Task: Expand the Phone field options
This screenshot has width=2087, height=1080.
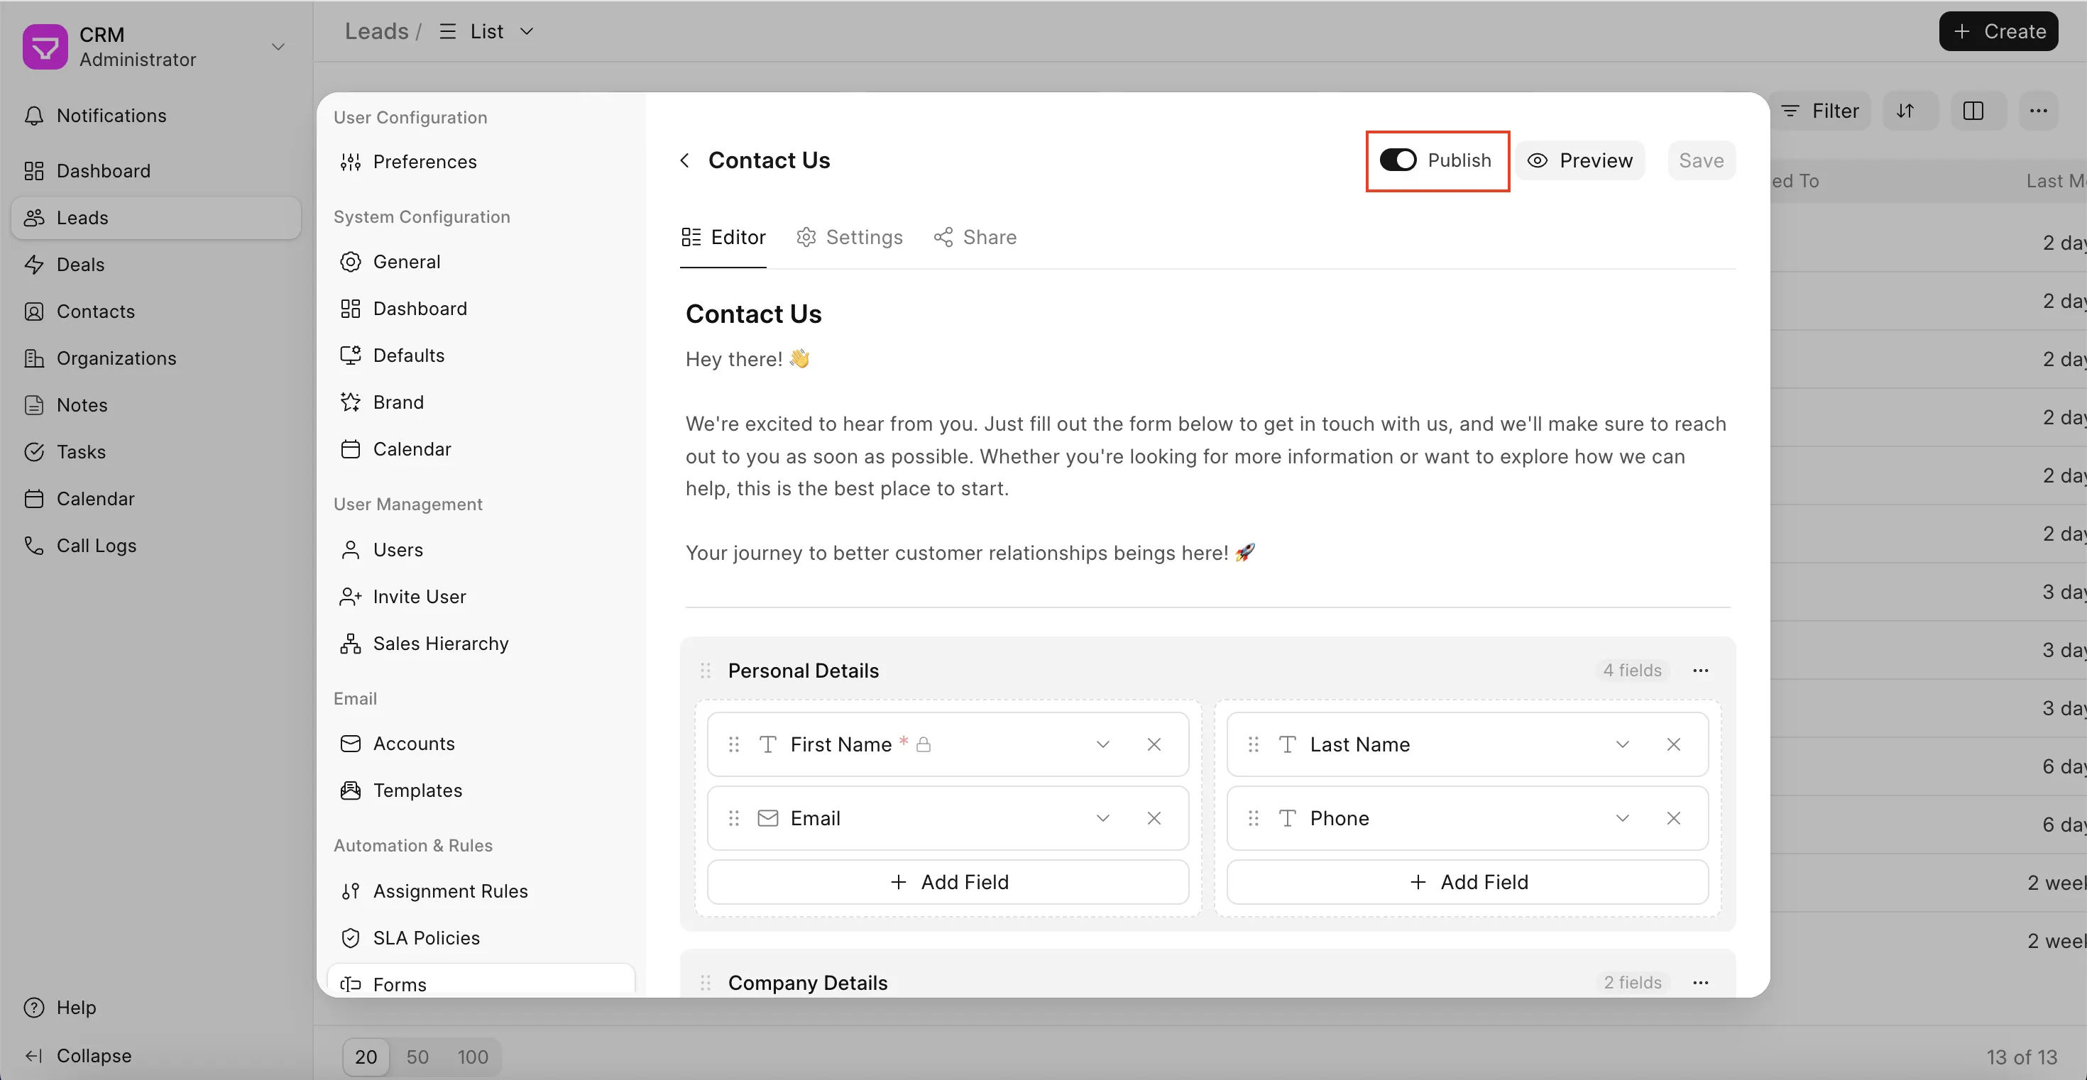Action: pos(1622,817)
